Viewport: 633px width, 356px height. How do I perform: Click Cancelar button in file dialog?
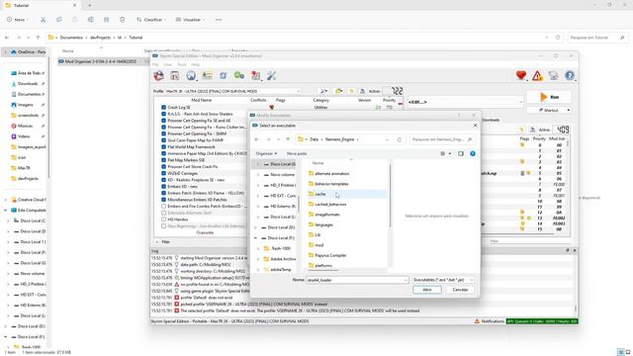coord(460,290)
